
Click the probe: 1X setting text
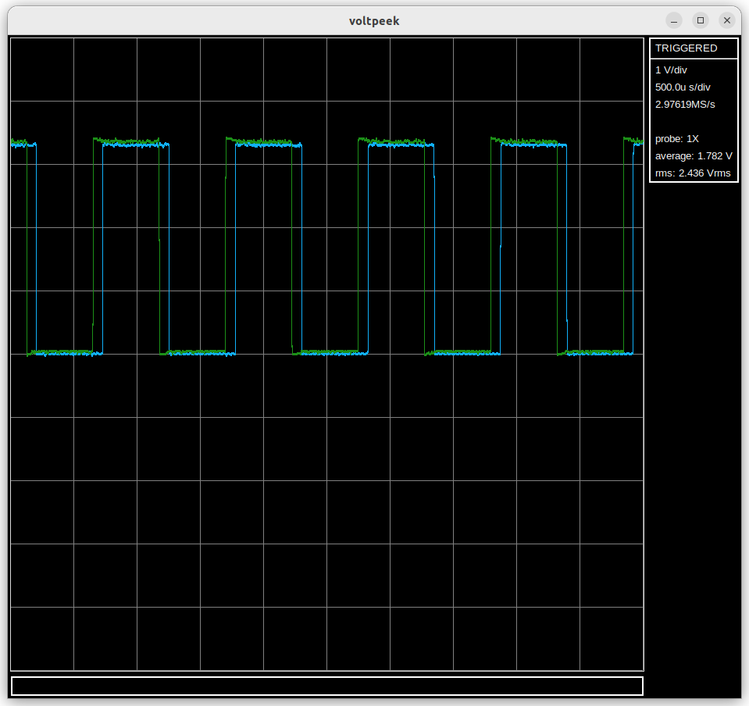(676, 139)
